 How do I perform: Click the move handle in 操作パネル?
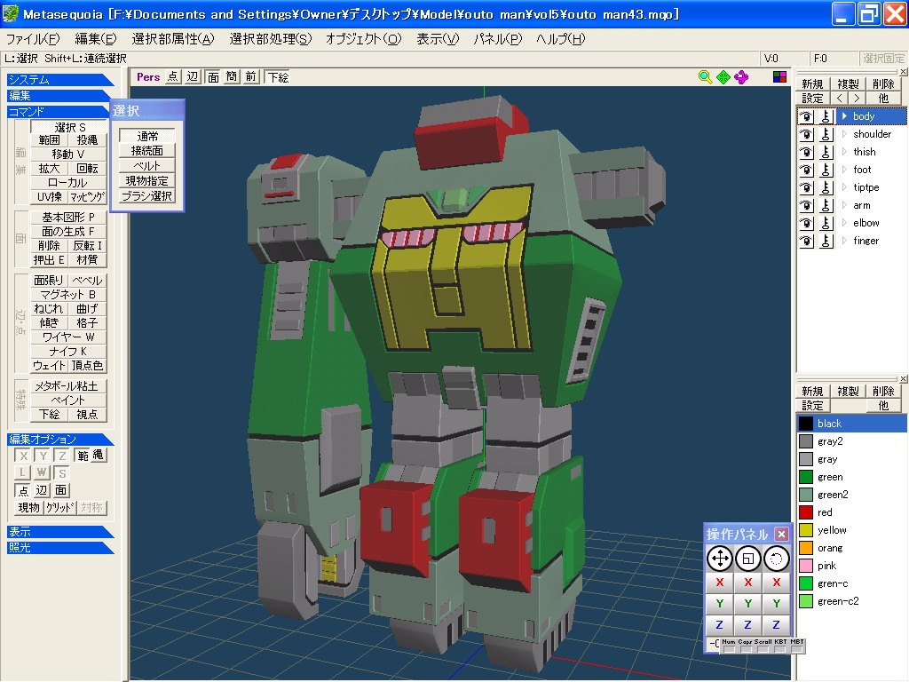(719, 559)
